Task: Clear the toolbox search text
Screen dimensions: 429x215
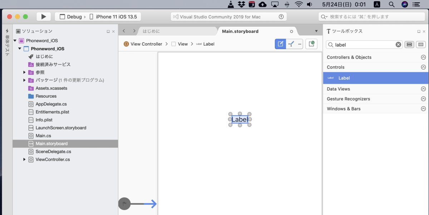Action: tap(398, 45)
